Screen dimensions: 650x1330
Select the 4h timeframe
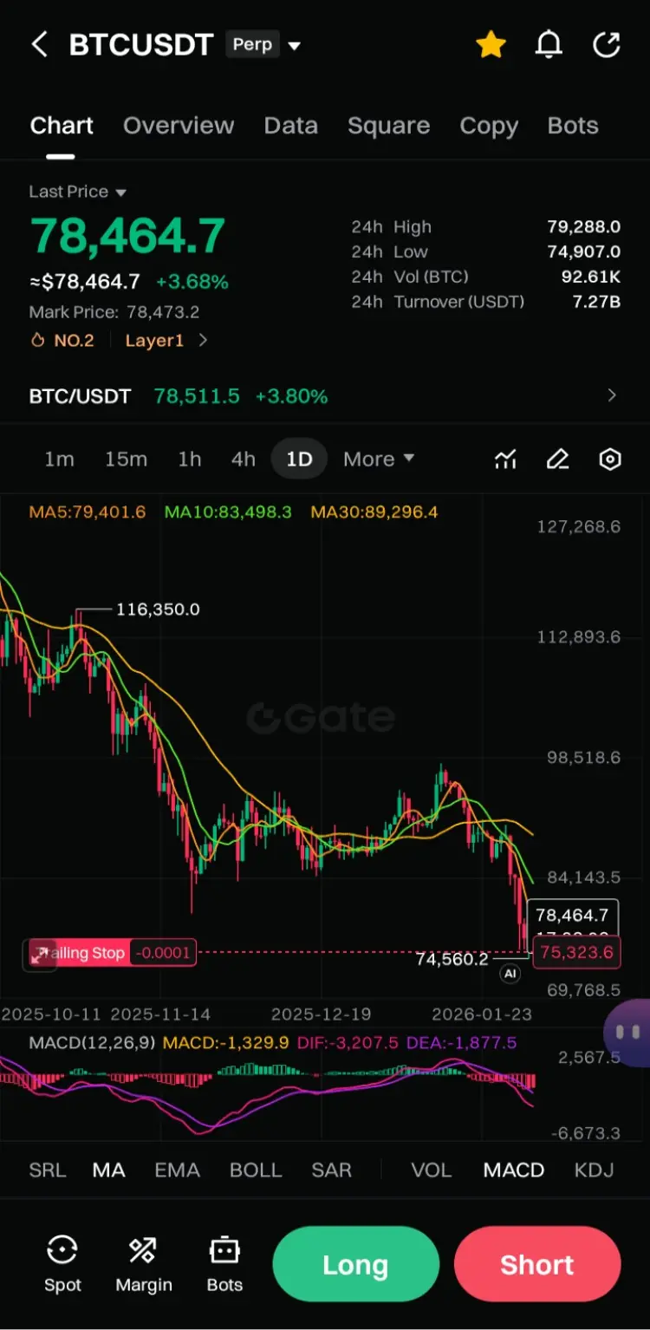pos(244,460)
